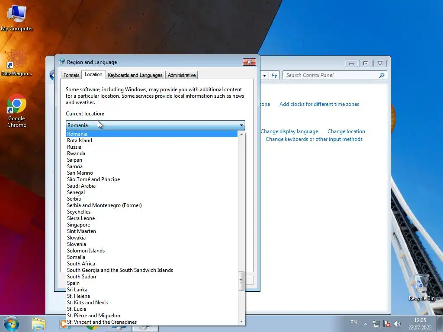Switch to the Formats tab

pyautogui.click(x=71, y=75)
